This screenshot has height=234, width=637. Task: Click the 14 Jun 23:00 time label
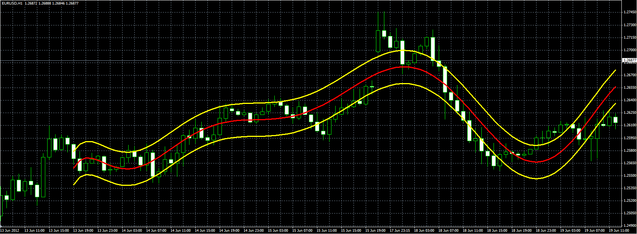click(253, 231)
